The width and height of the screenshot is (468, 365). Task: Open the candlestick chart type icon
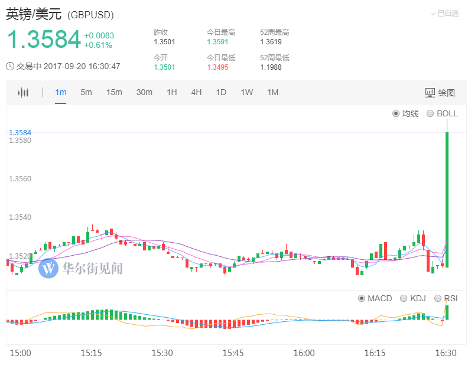(x=23, y=93)
